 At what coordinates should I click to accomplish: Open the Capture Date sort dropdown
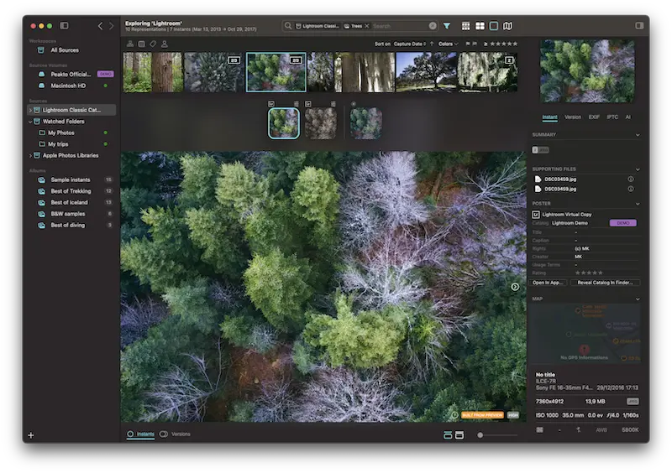410,44
